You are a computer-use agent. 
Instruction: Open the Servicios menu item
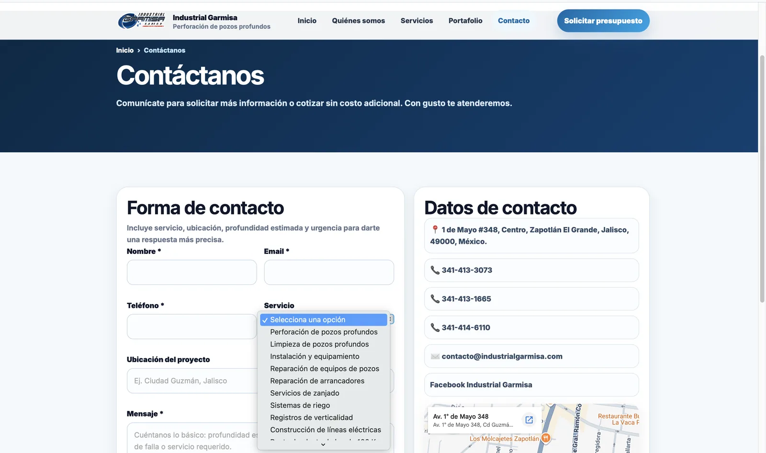pyautogui.click(x=417, y=21)
